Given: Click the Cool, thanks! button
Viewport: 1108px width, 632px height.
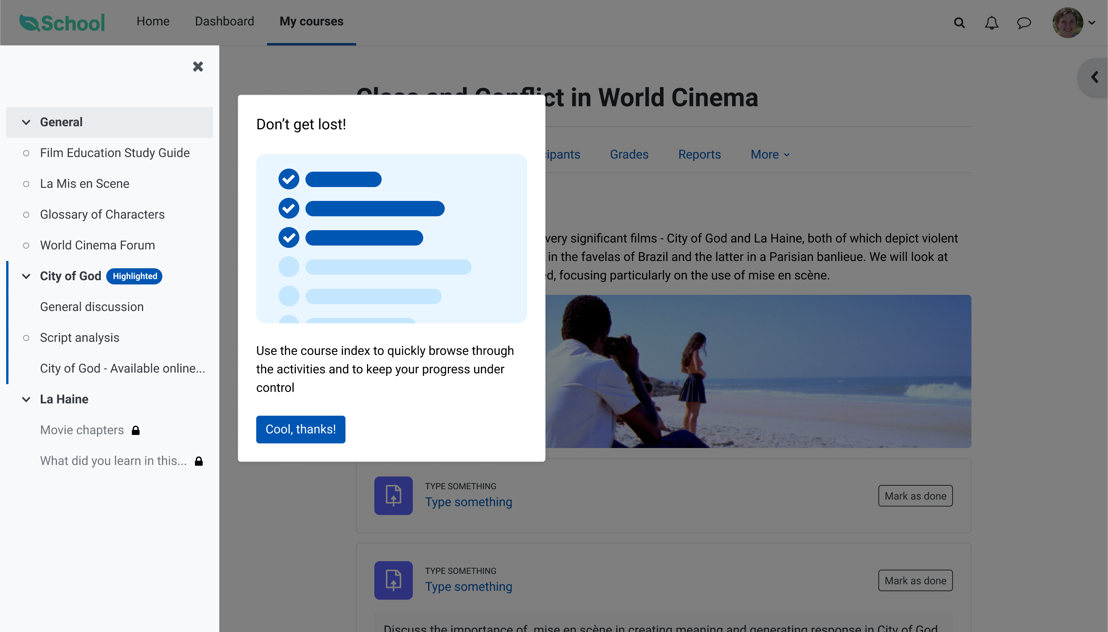Looking at the screenshot, I should click(x=300, y=429).
